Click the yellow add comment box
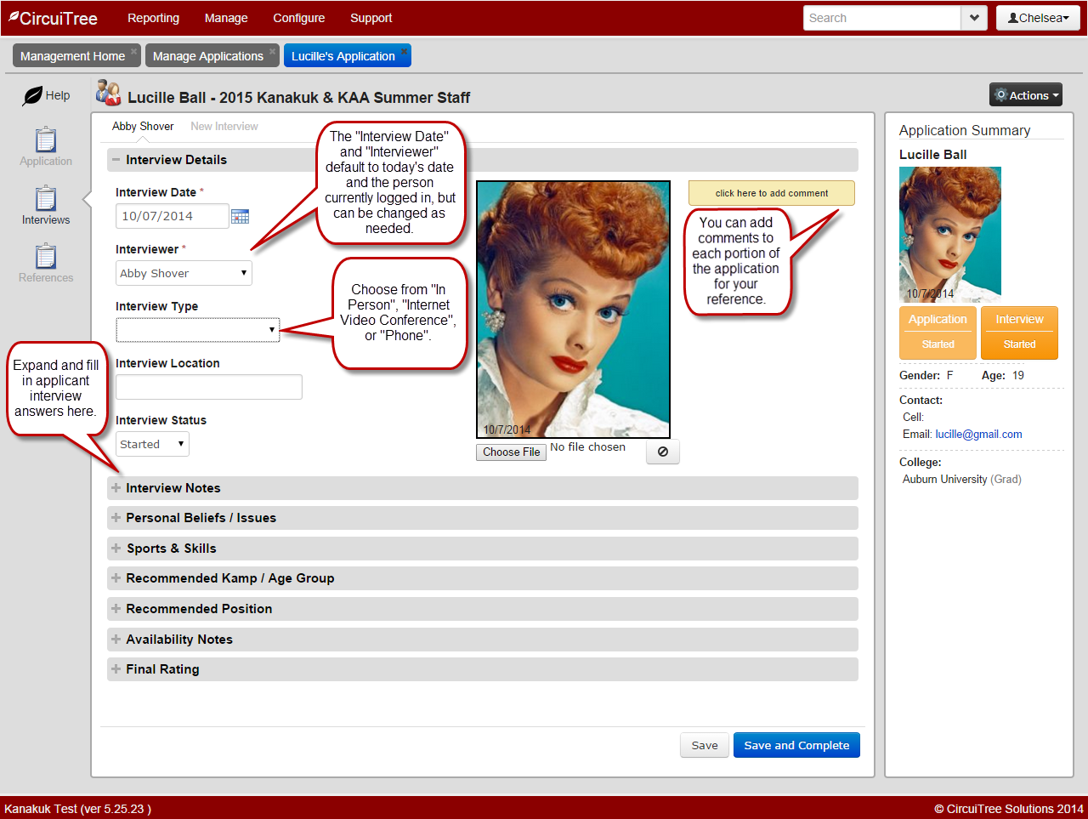This screenshot has width=1088, height=819. point(771,193)
